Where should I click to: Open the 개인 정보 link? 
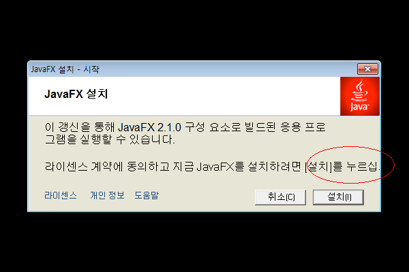107,195
